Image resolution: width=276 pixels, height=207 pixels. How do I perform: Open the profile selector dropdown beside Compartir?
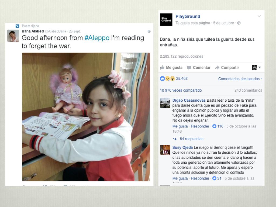click(x=256, y=67)
